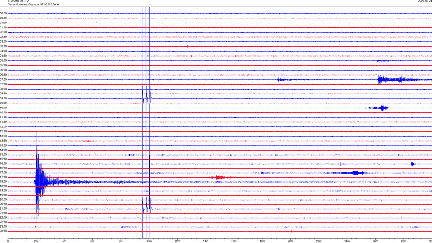Click the 24m label on the time axis

coord(347,241)
